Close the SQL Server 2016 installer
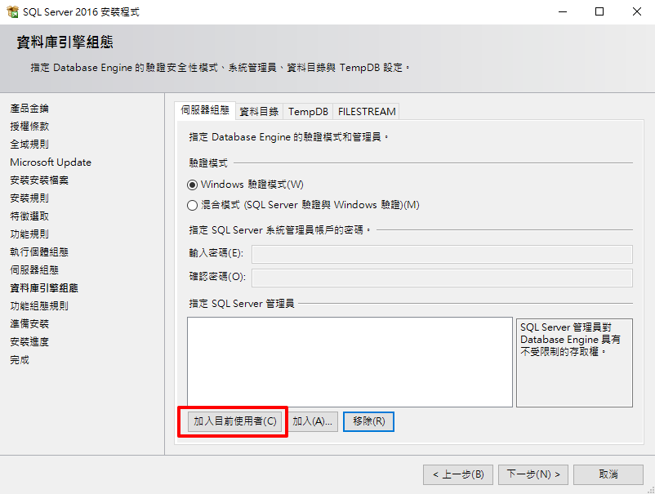This screenshot has width=655, height=494. (636, 11)
